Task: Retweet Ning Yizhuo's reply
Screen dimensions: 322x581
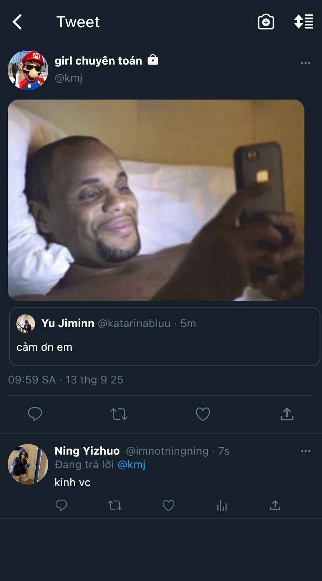Action: 115,506
